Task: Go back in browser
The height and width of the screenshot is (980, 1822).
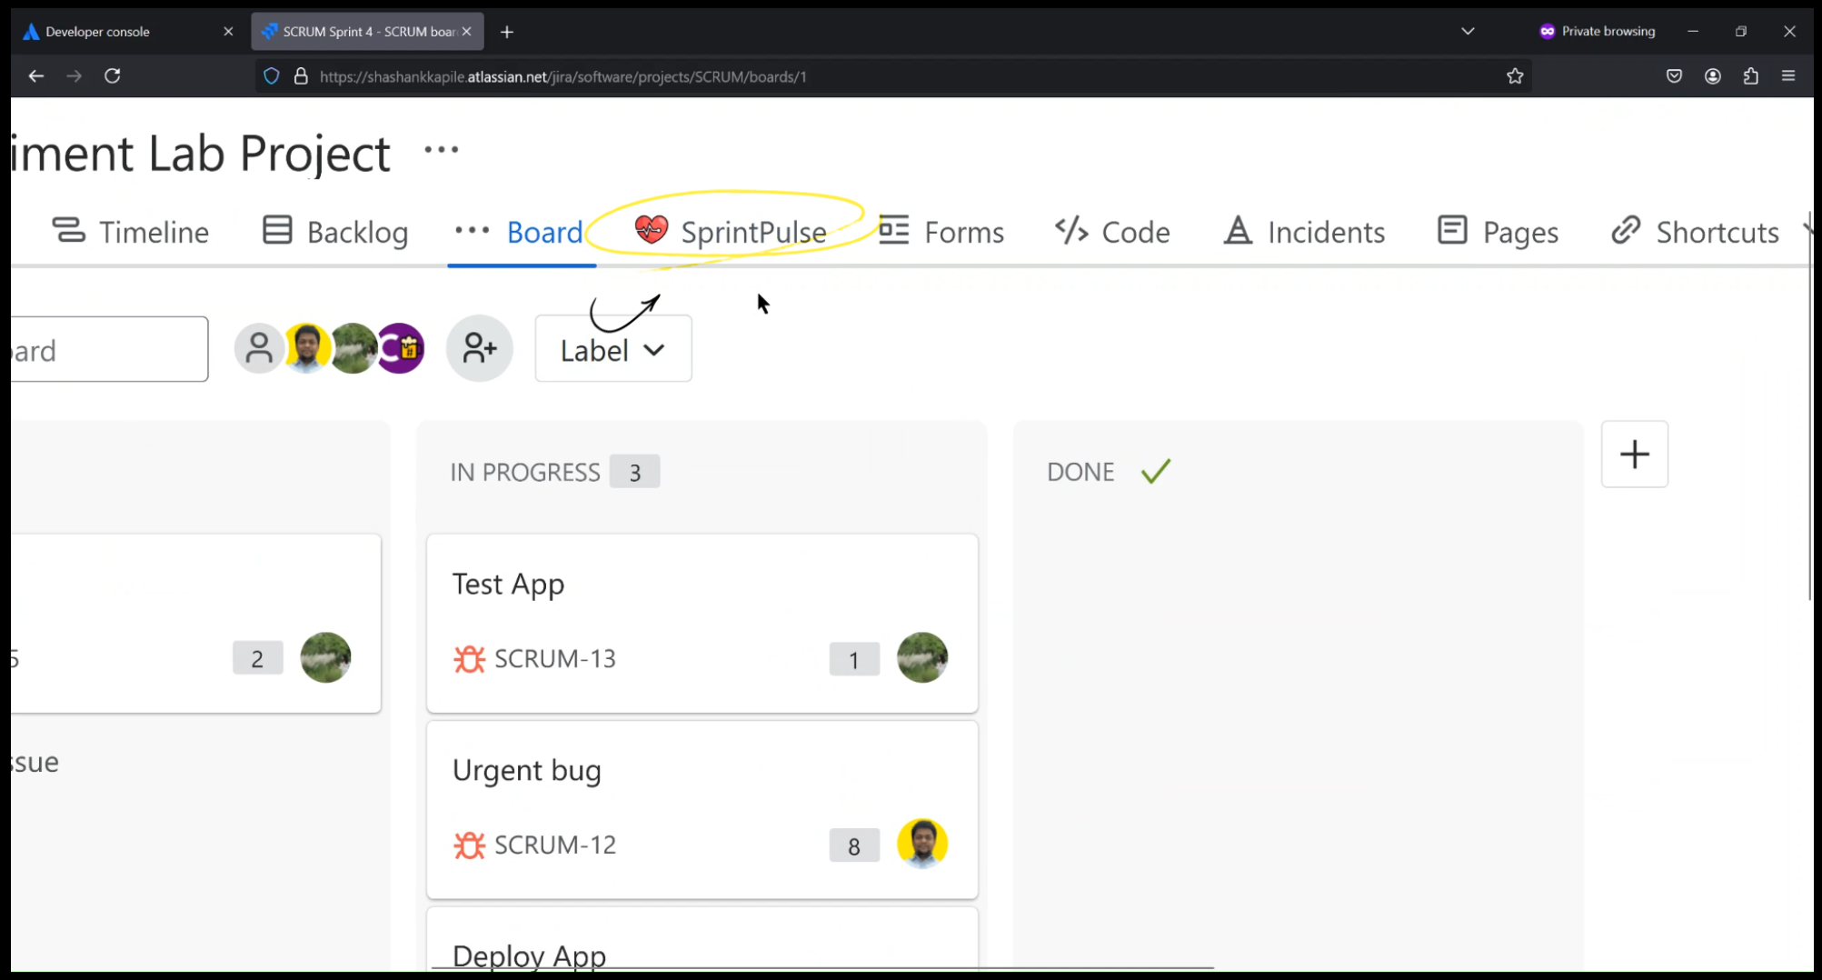Action: tap(35, 76)
